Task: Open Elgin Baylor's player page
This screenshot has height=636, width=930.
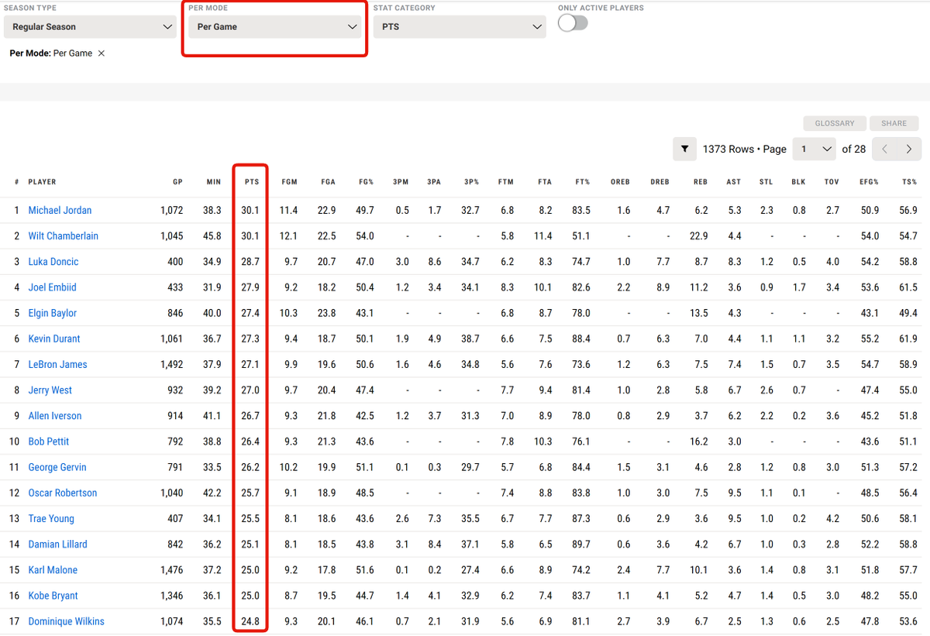Action: 53,313
